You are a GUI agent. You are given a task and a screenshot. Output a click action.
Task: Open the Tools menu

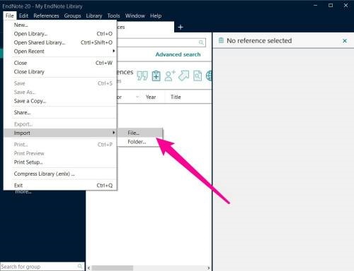(x=113, y=16)
